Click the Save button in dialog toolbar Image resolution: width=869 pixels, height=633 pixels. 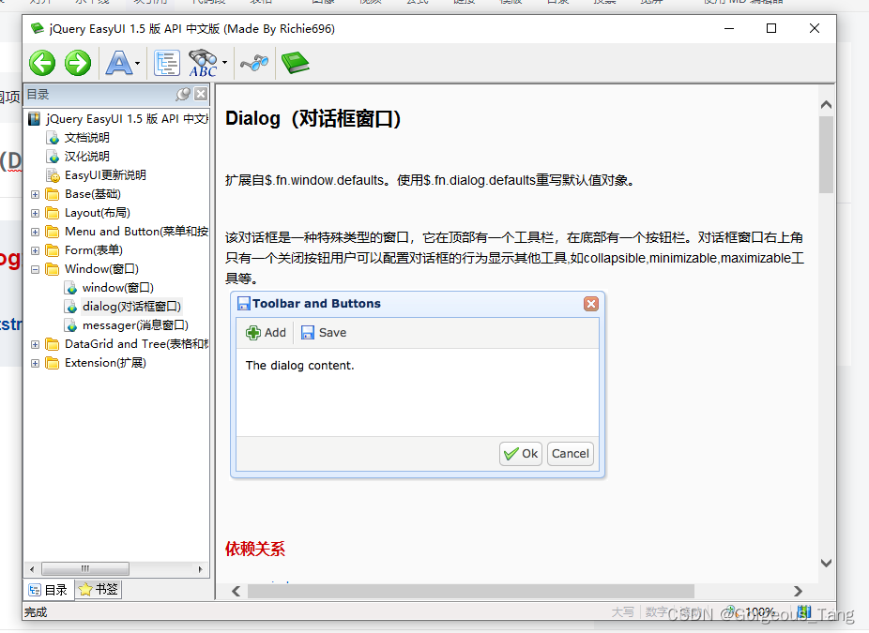coord(324,332)
